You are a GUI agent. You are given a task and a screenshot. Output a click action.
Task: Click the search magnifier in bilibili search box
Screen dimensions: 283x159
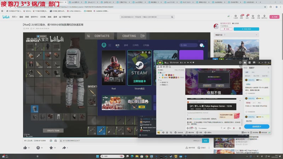coord(172,17)
